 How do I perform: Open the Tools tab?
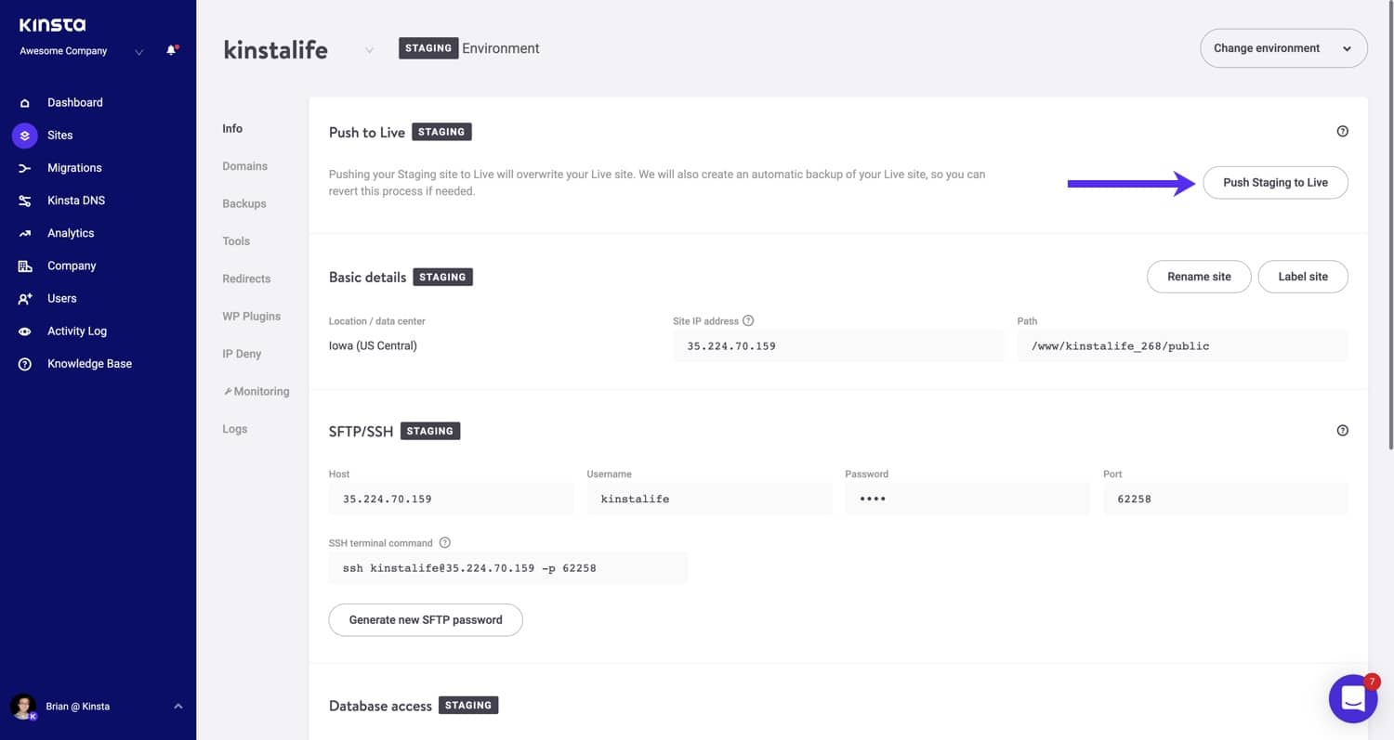pos(236,241)
